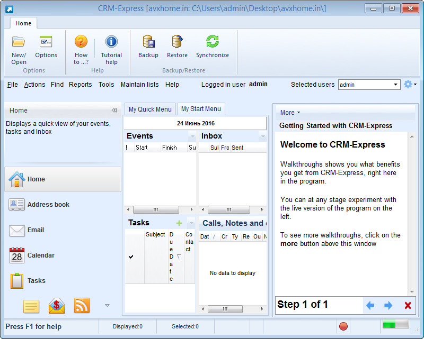Go to previous walkthrough step arrow

point(370,306)
